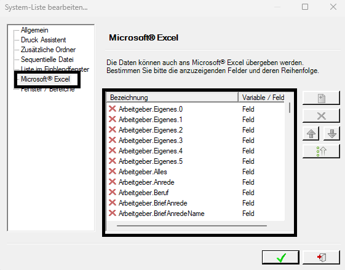Click the horizontal scrollbar below field list
345x270 pixels.
(192, 226)
